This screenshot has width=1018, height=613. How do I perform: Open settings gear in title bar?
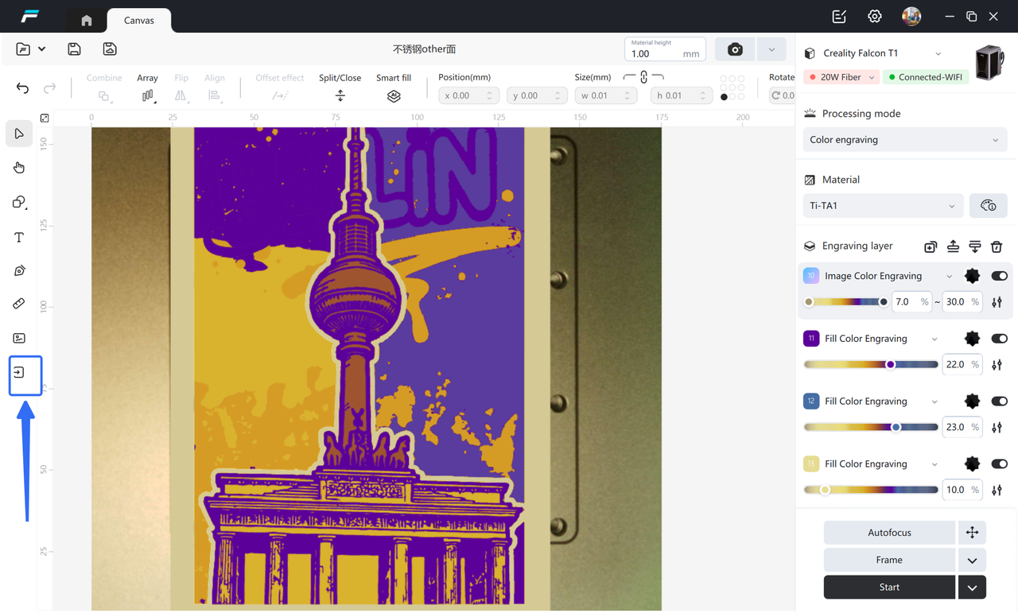click(875, 17)
